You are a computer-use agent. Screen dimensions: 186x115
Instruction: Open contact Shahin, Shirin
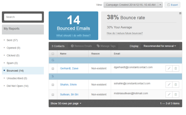tap(68, 85)
